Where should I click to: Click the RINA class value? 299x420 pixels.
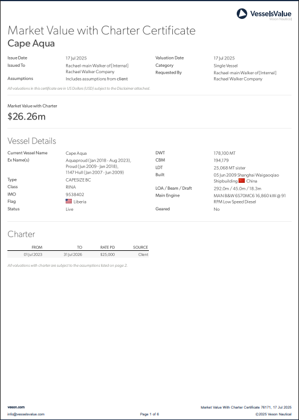[71, 187]
